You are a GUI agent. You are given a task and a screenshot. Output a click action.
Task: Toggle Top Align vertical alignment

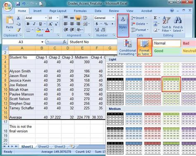(x=66, y=18)
